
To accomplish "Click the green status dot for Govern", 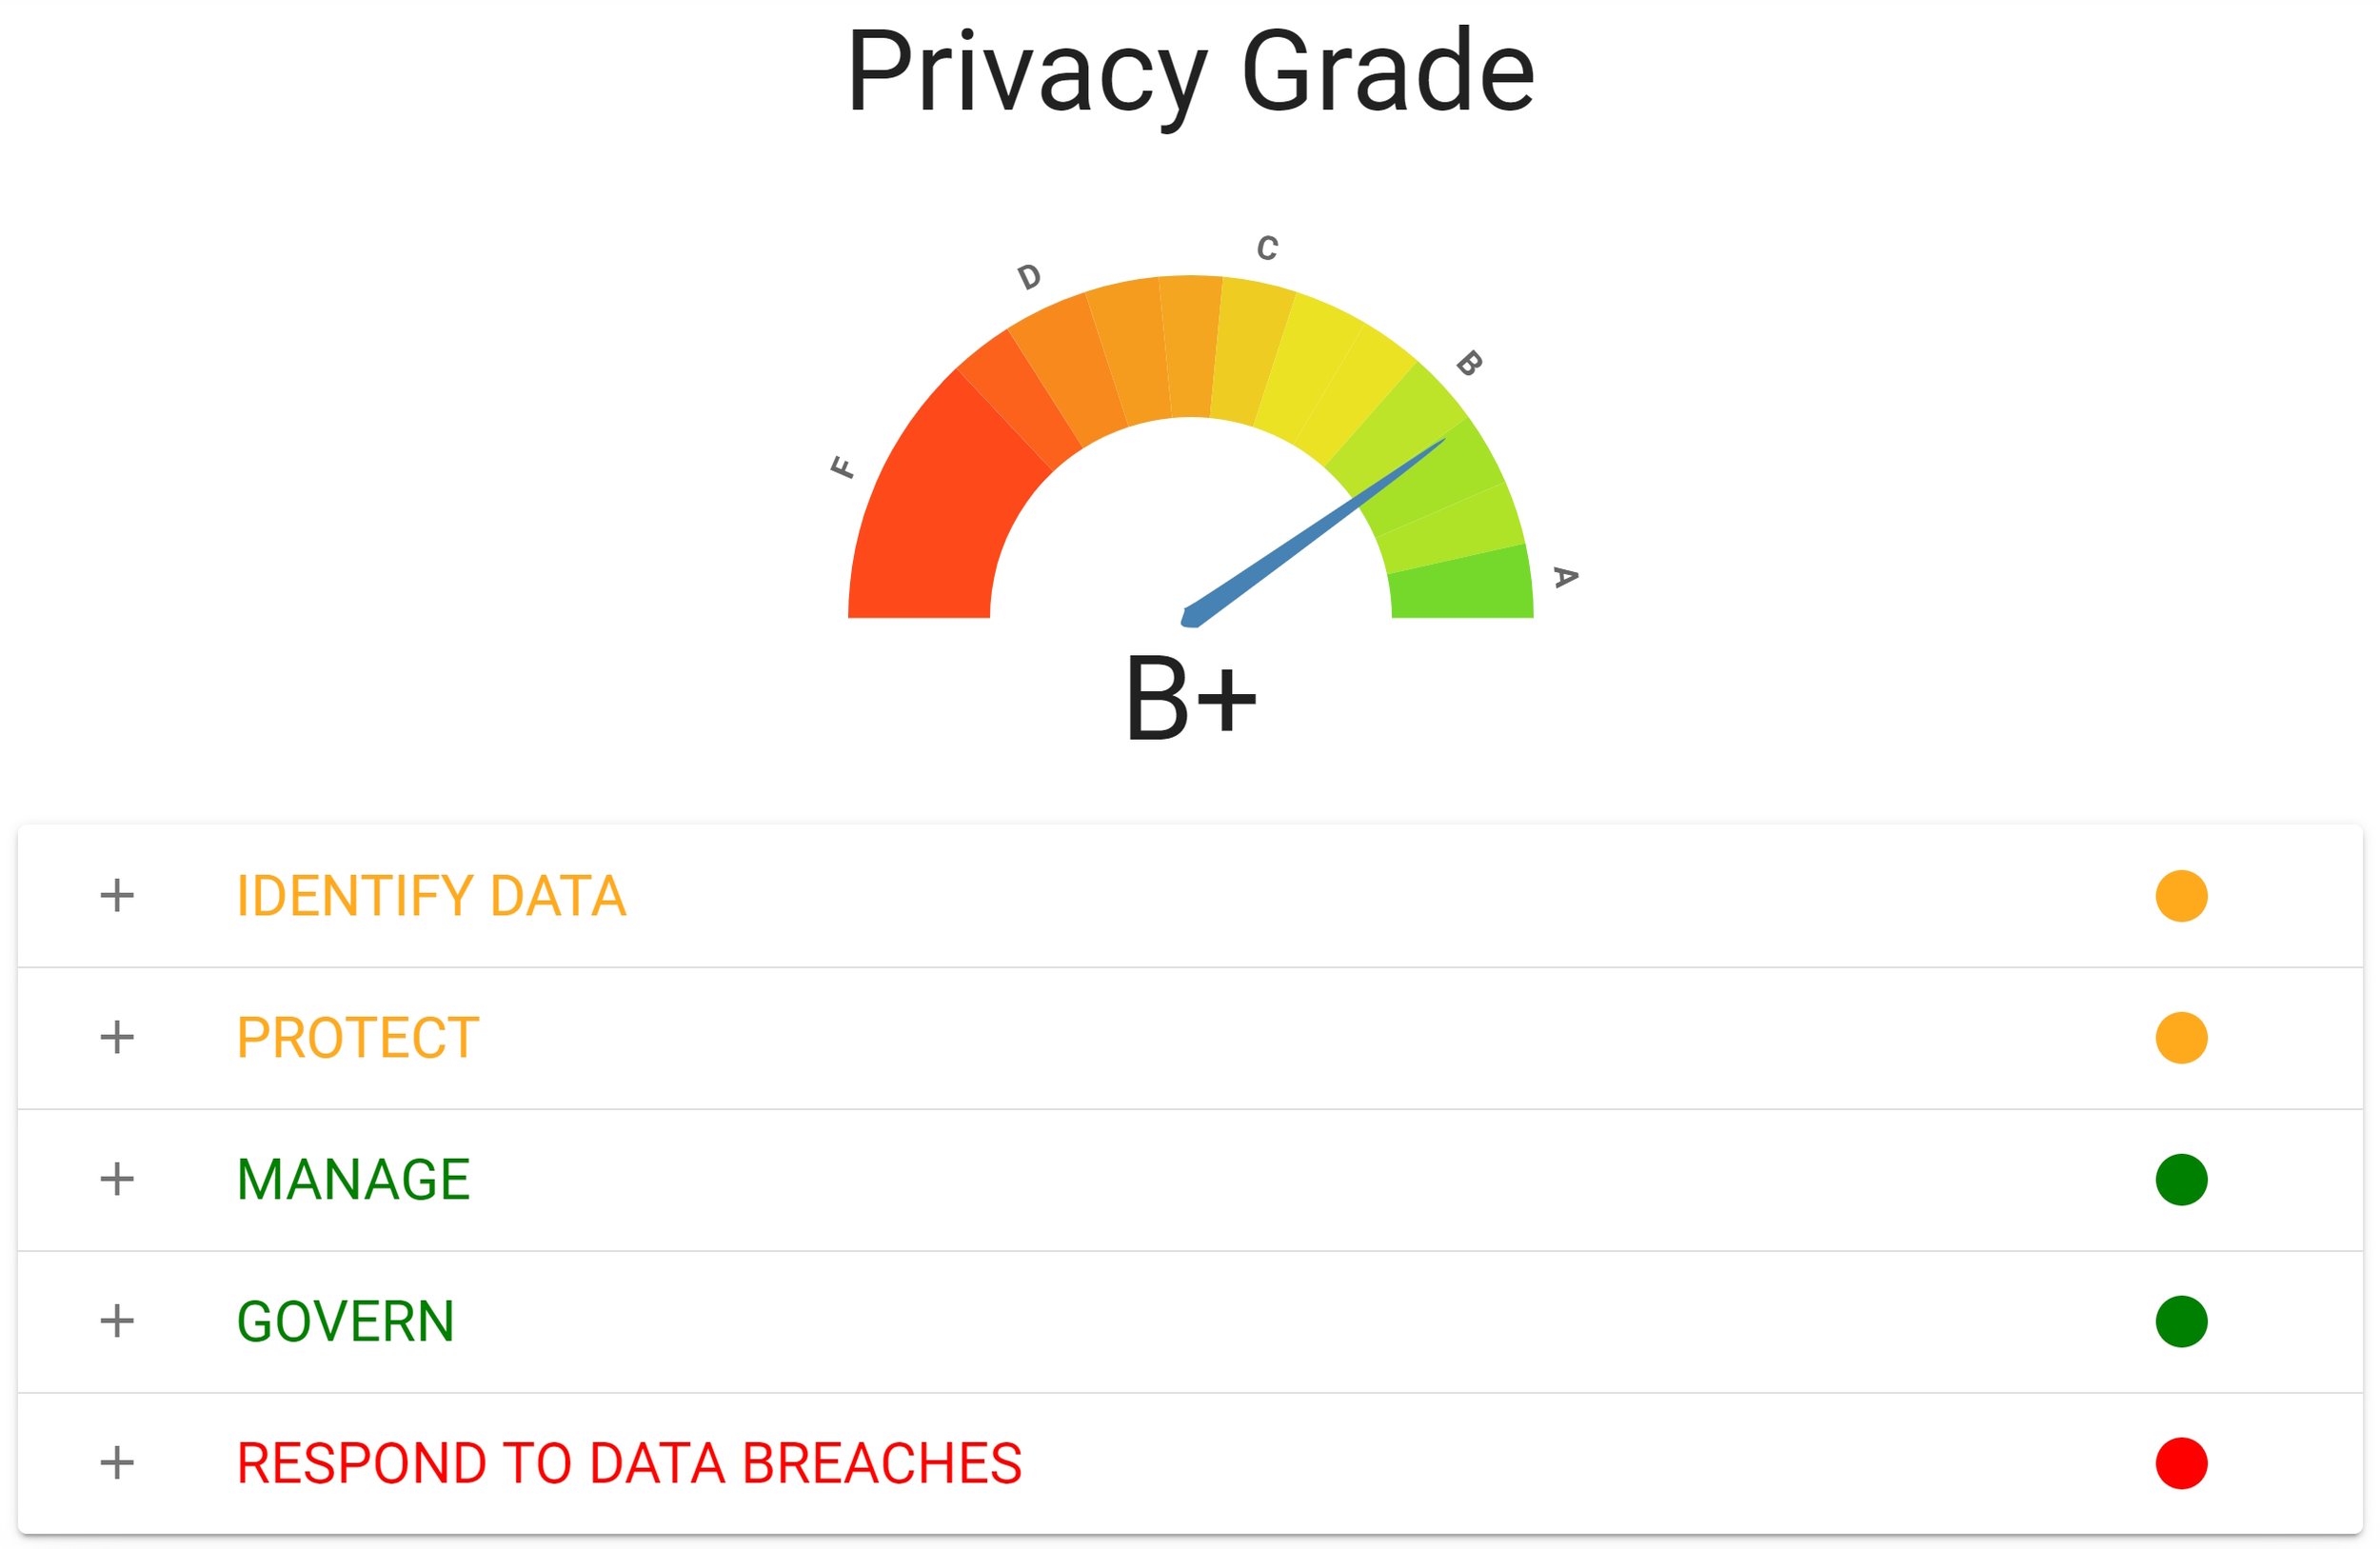I will [2181, 1321].
